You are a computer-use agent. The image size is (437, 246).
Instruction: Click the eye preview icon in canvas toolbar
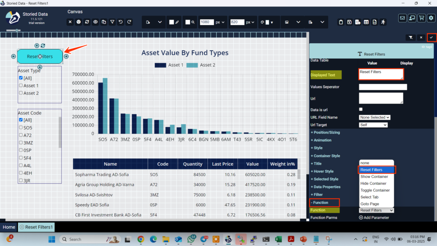96,22
